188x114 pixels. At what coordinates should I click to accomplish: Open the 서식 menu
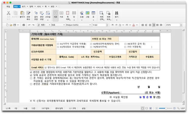coord(39,6)
